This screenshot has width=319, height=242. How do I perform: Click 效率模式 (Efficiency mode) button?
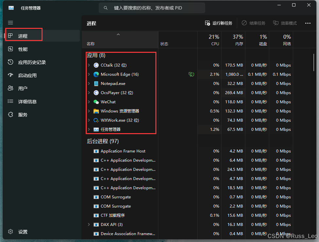[x=285, y=23]
